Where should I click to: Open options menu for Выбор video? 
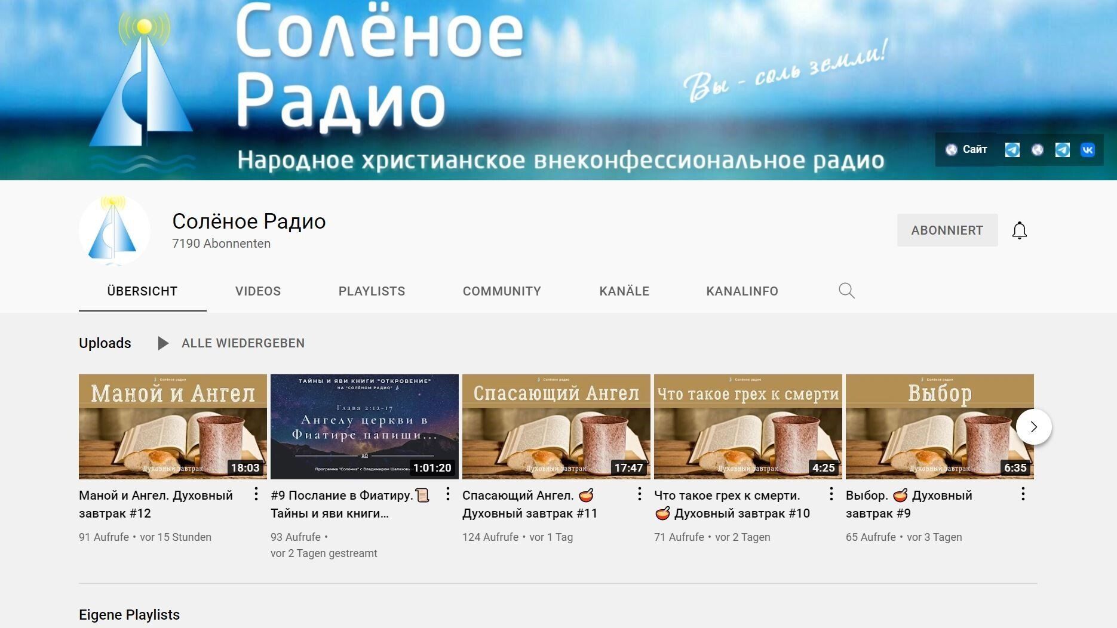(x=1023, y=494)
